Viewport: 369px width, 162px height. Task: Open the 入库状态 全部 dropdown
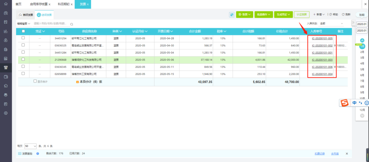(x=331, y=24)
